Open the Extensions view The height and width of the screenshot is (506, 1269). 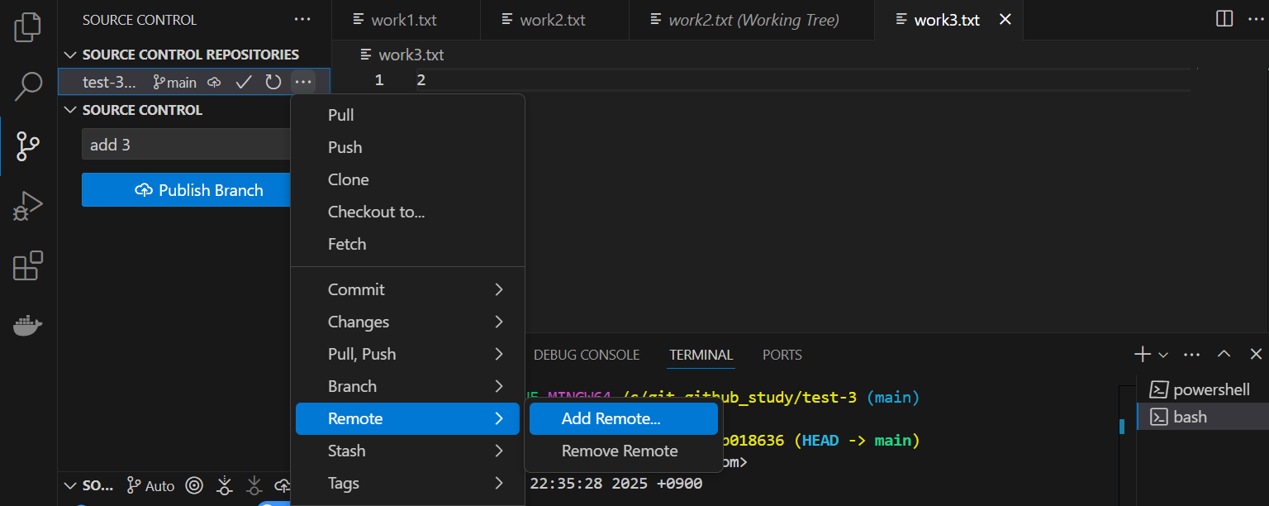(28, 265)
